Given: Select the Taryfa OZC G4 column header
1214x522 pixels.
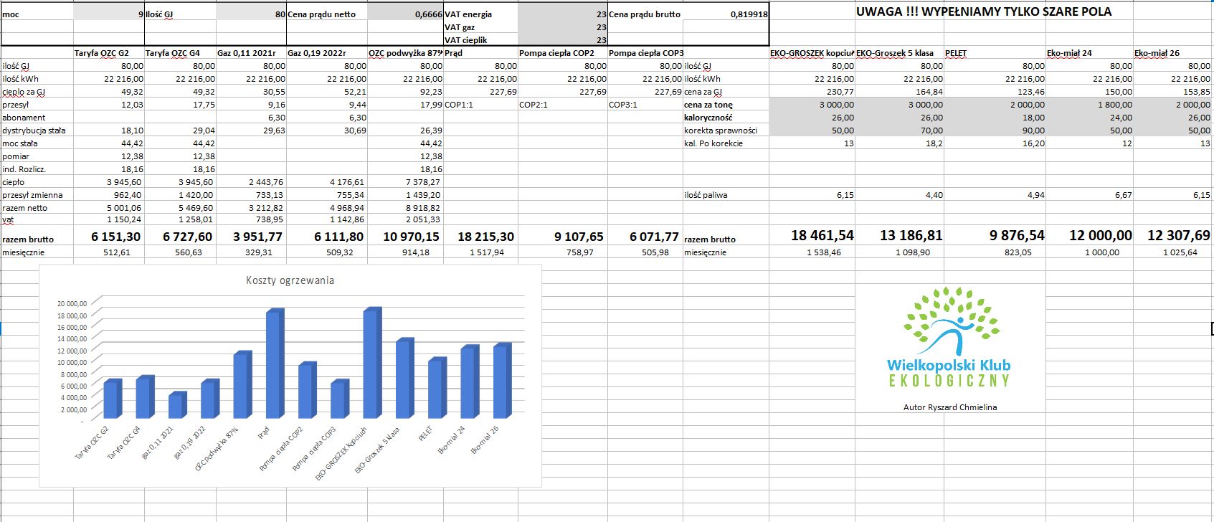Looking at the screenshot, I should click(x=180, y=52).
